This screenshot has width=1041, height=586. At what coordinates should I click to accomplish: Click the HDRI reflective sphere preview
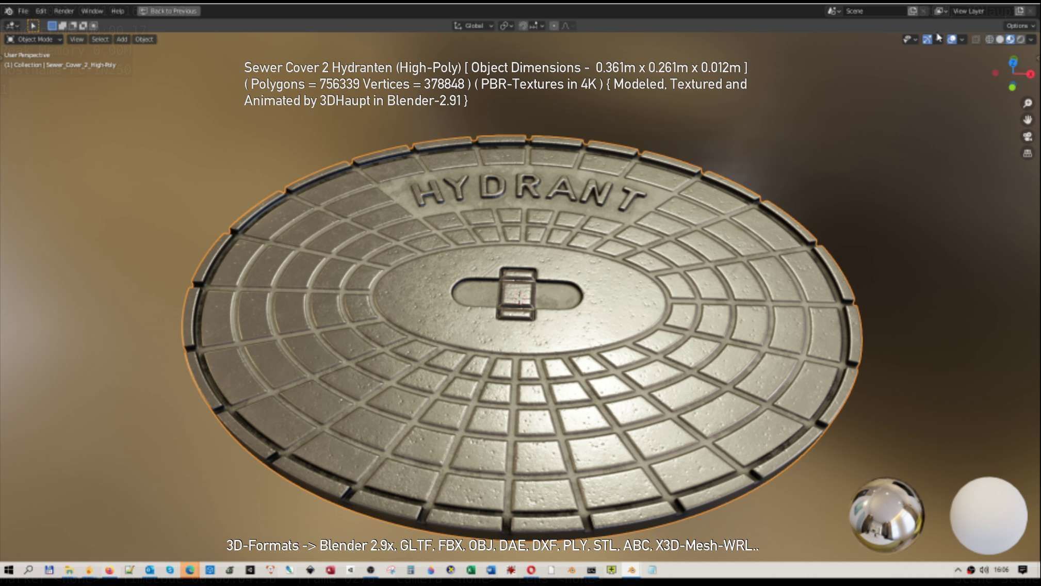click(886, 515)
